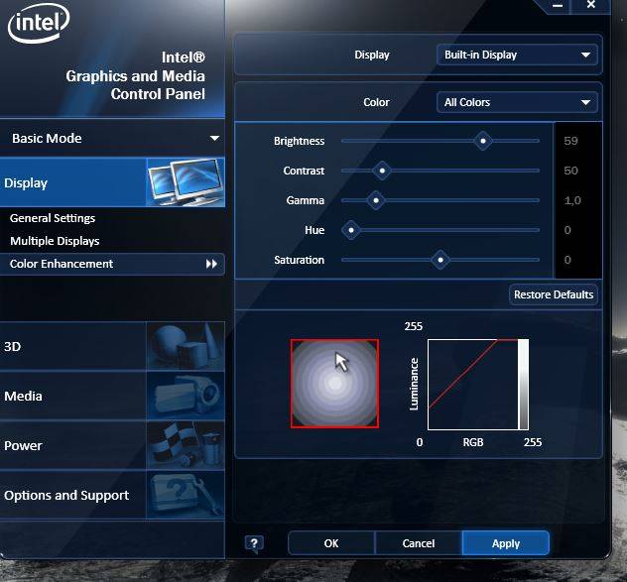This screenshot has width=627, height=582.
Task: Click the Brightness value 59
Action: (570, 141)
